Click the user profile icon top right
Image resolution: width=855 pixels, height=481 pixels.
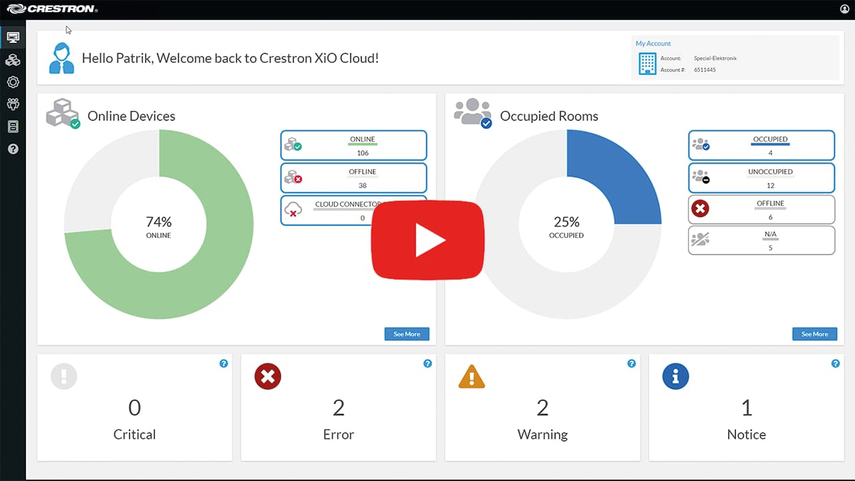coord(844,9)
